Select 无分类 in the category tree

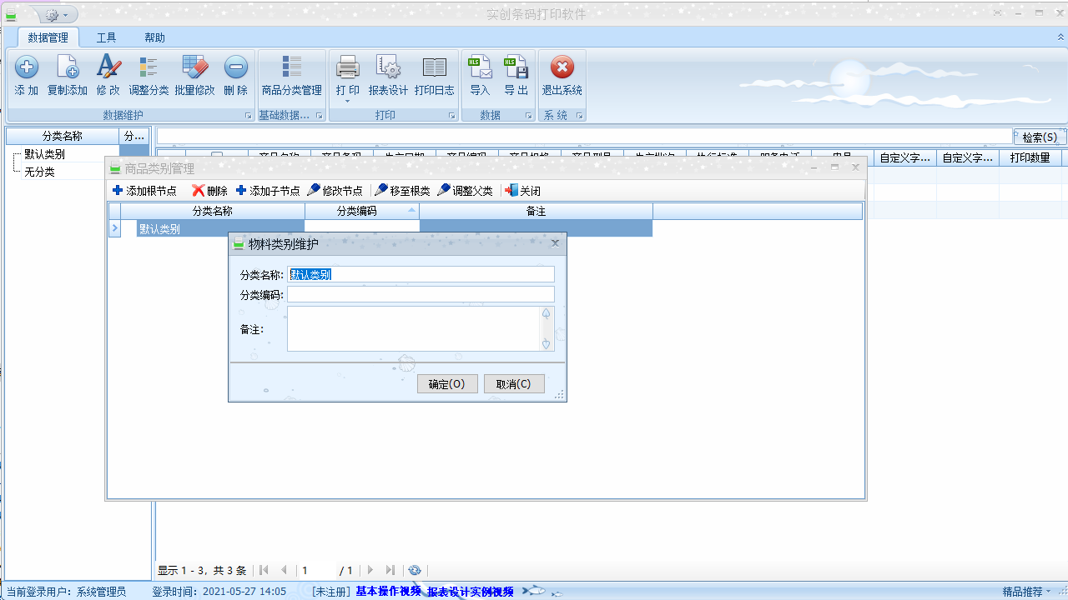click(39, 172)
